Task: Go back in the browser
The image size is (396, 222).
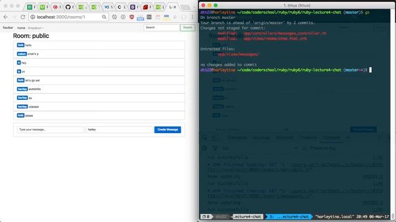Action: (x=6, y=17)
